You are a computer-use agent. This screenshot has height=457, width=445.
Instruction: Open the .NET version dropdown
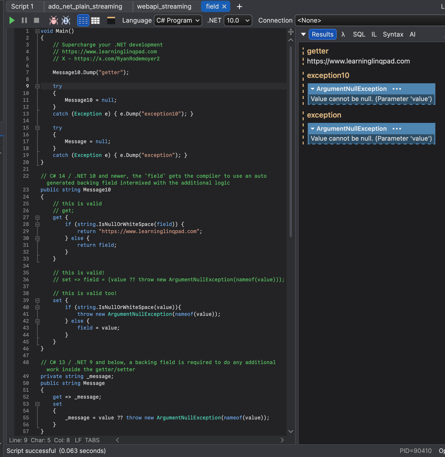coord(237,20)
